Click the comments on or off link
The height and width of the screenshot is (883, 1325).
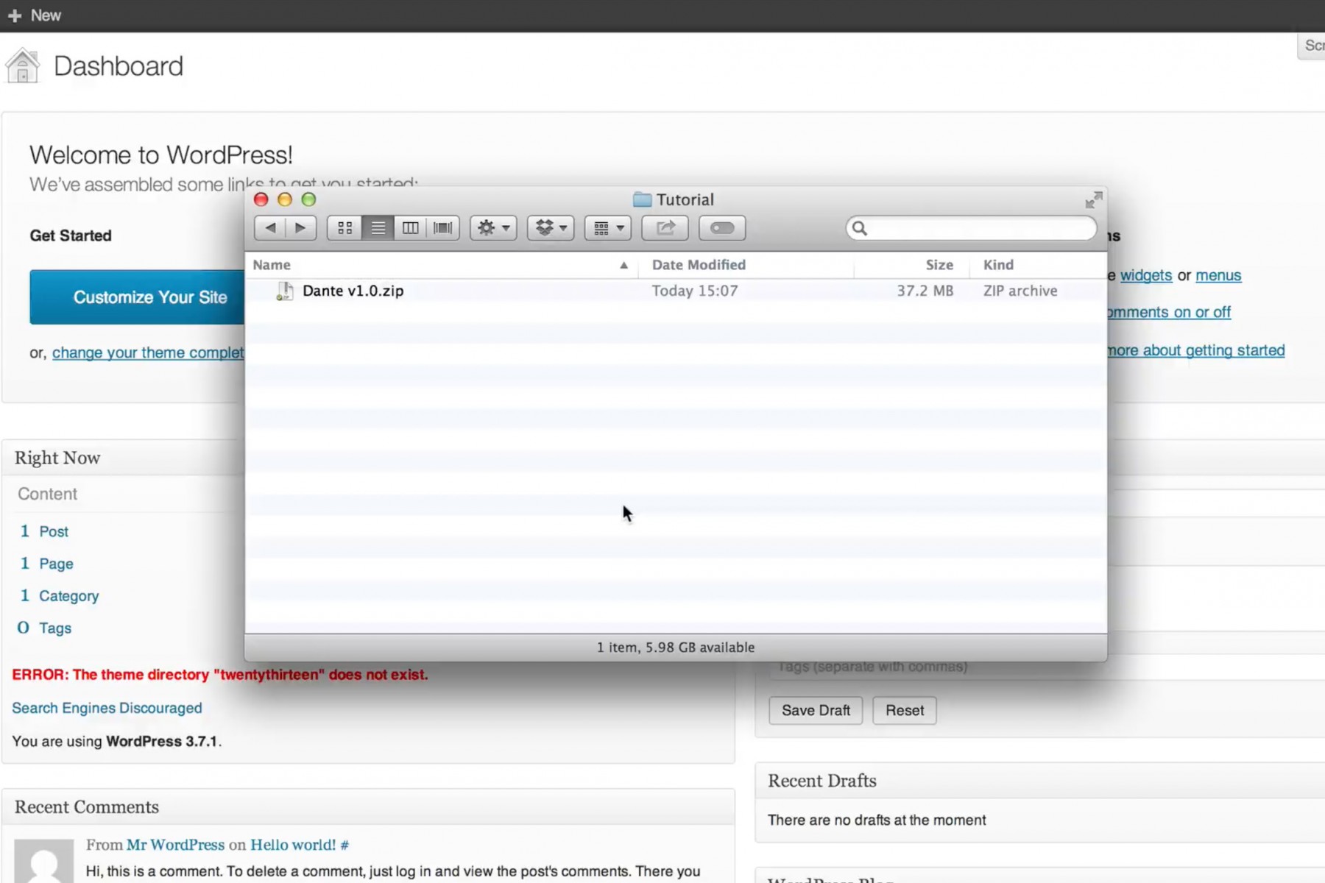pos(1169,312)
